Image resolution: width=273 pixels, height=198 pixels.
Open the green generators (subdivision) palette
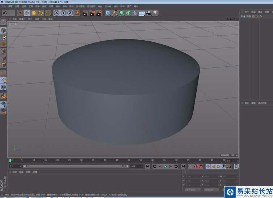click(121, 13)
